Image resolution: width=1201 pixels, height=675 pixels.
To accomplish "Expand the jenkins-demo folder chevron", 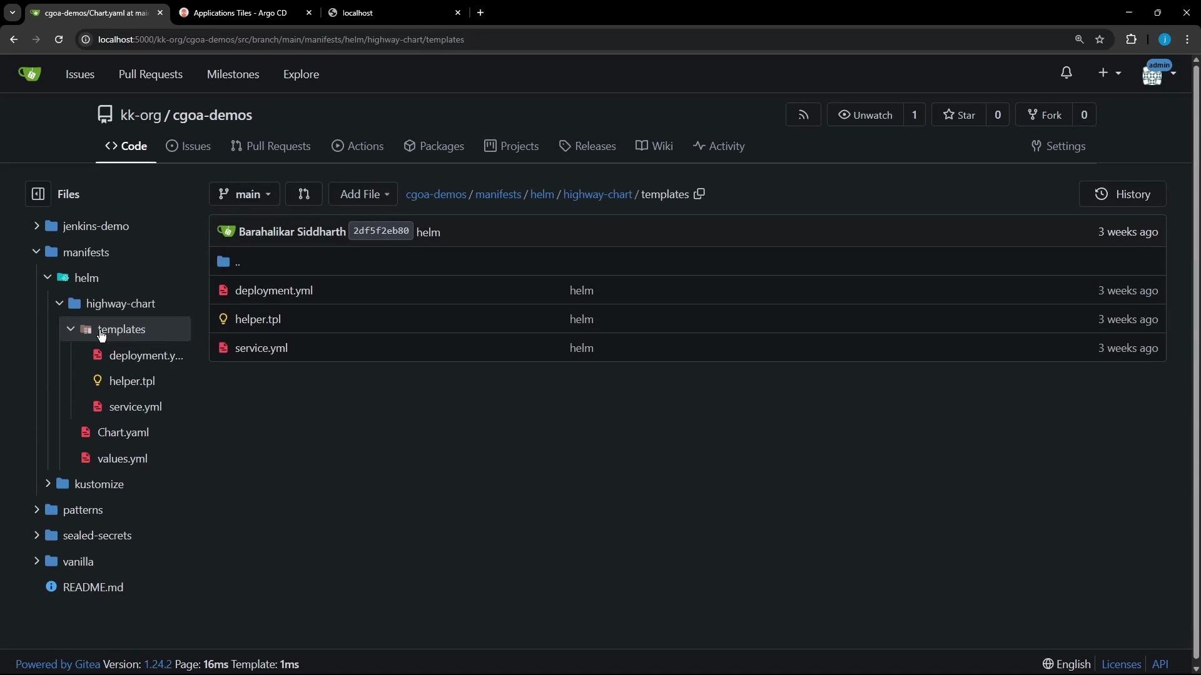I will click(x=36, y=226).
